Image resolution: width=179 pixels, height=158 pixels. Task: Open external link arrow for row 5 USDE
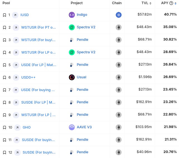pyautogui.click(x=16, y=65)
